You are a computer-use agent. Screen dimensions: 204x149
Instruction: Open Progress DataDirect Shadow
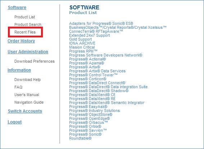click(99, 91)
